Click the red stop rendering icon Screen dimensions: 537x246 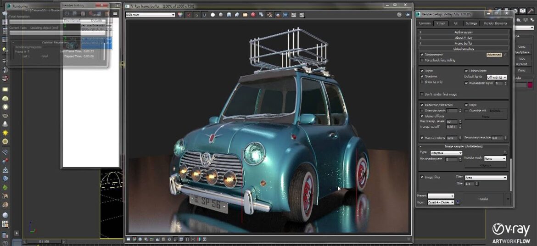pyautogui.click(x=253, y=15)
